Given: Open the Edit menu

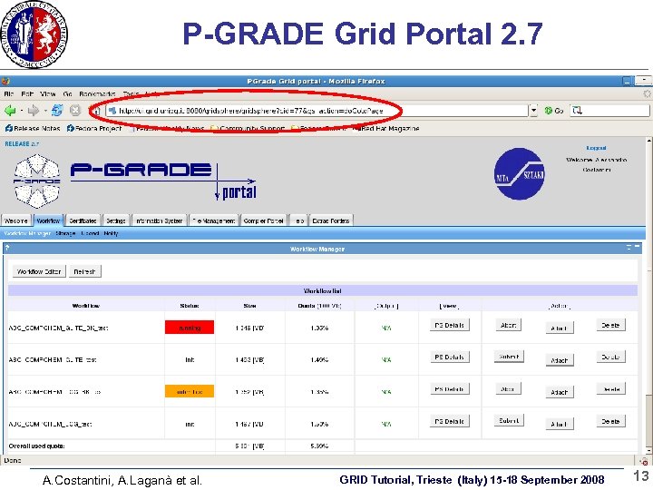Looking at the screenshot, I should coord(27,94).
